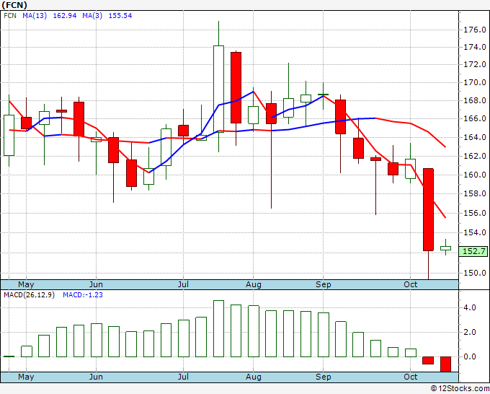
Task: Click the 162.94 moving average value
Action: tap(65, 16)
